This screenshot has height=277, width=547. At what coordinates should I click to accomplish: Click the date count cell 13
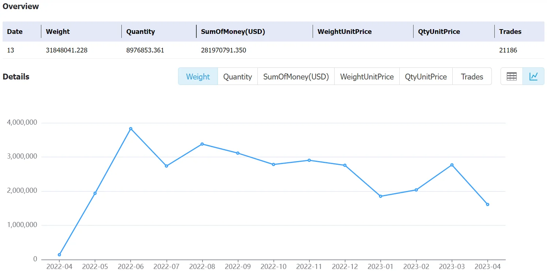pos(11,50)
